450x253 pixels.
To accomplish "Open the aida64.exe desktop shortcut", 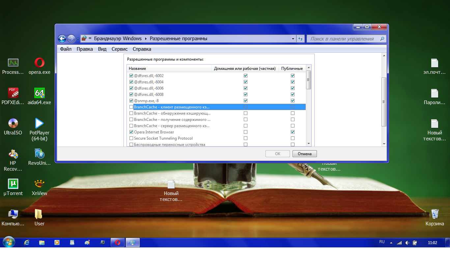I will click(x=40, y=93).
